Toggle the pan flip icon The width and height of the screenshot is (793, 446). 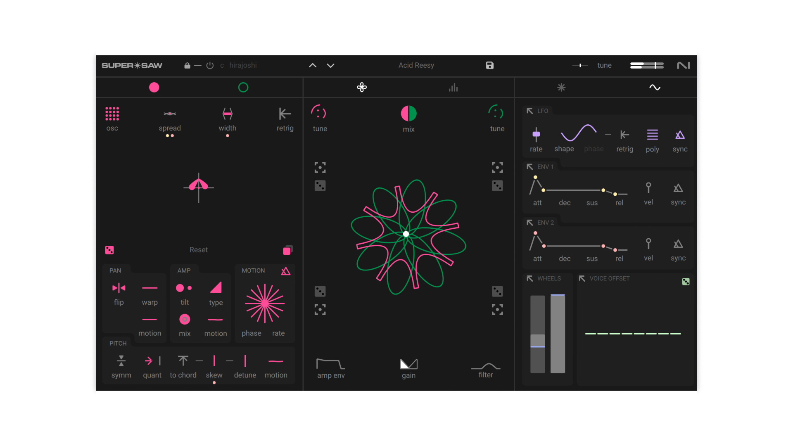(x=119, y=288)
